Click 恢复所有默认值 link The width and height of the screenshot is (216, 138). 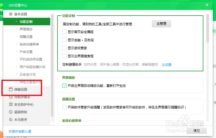click(20, 131)
